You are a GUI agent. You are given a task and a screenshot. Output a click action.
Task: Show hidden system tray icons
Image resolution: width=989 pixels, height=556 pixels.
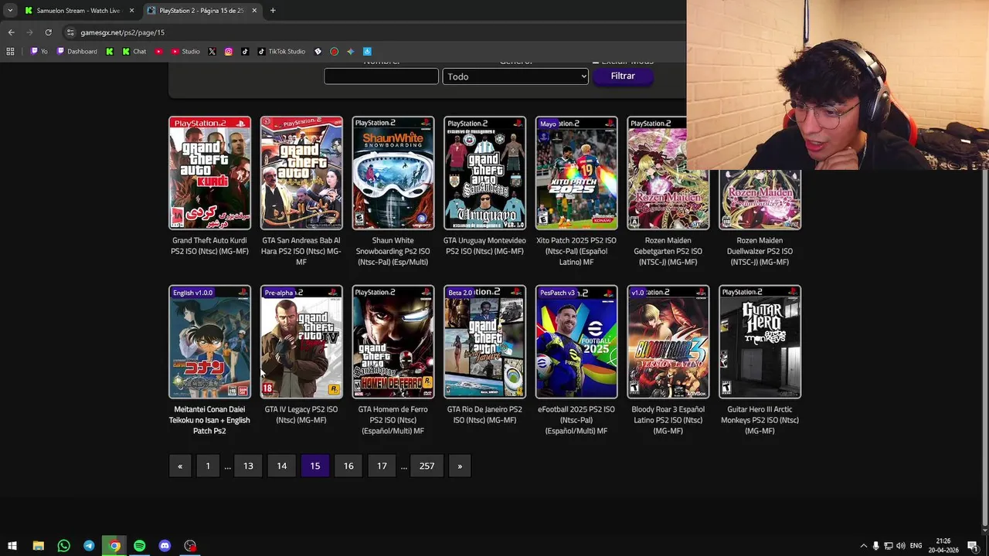tap(864, 546)
